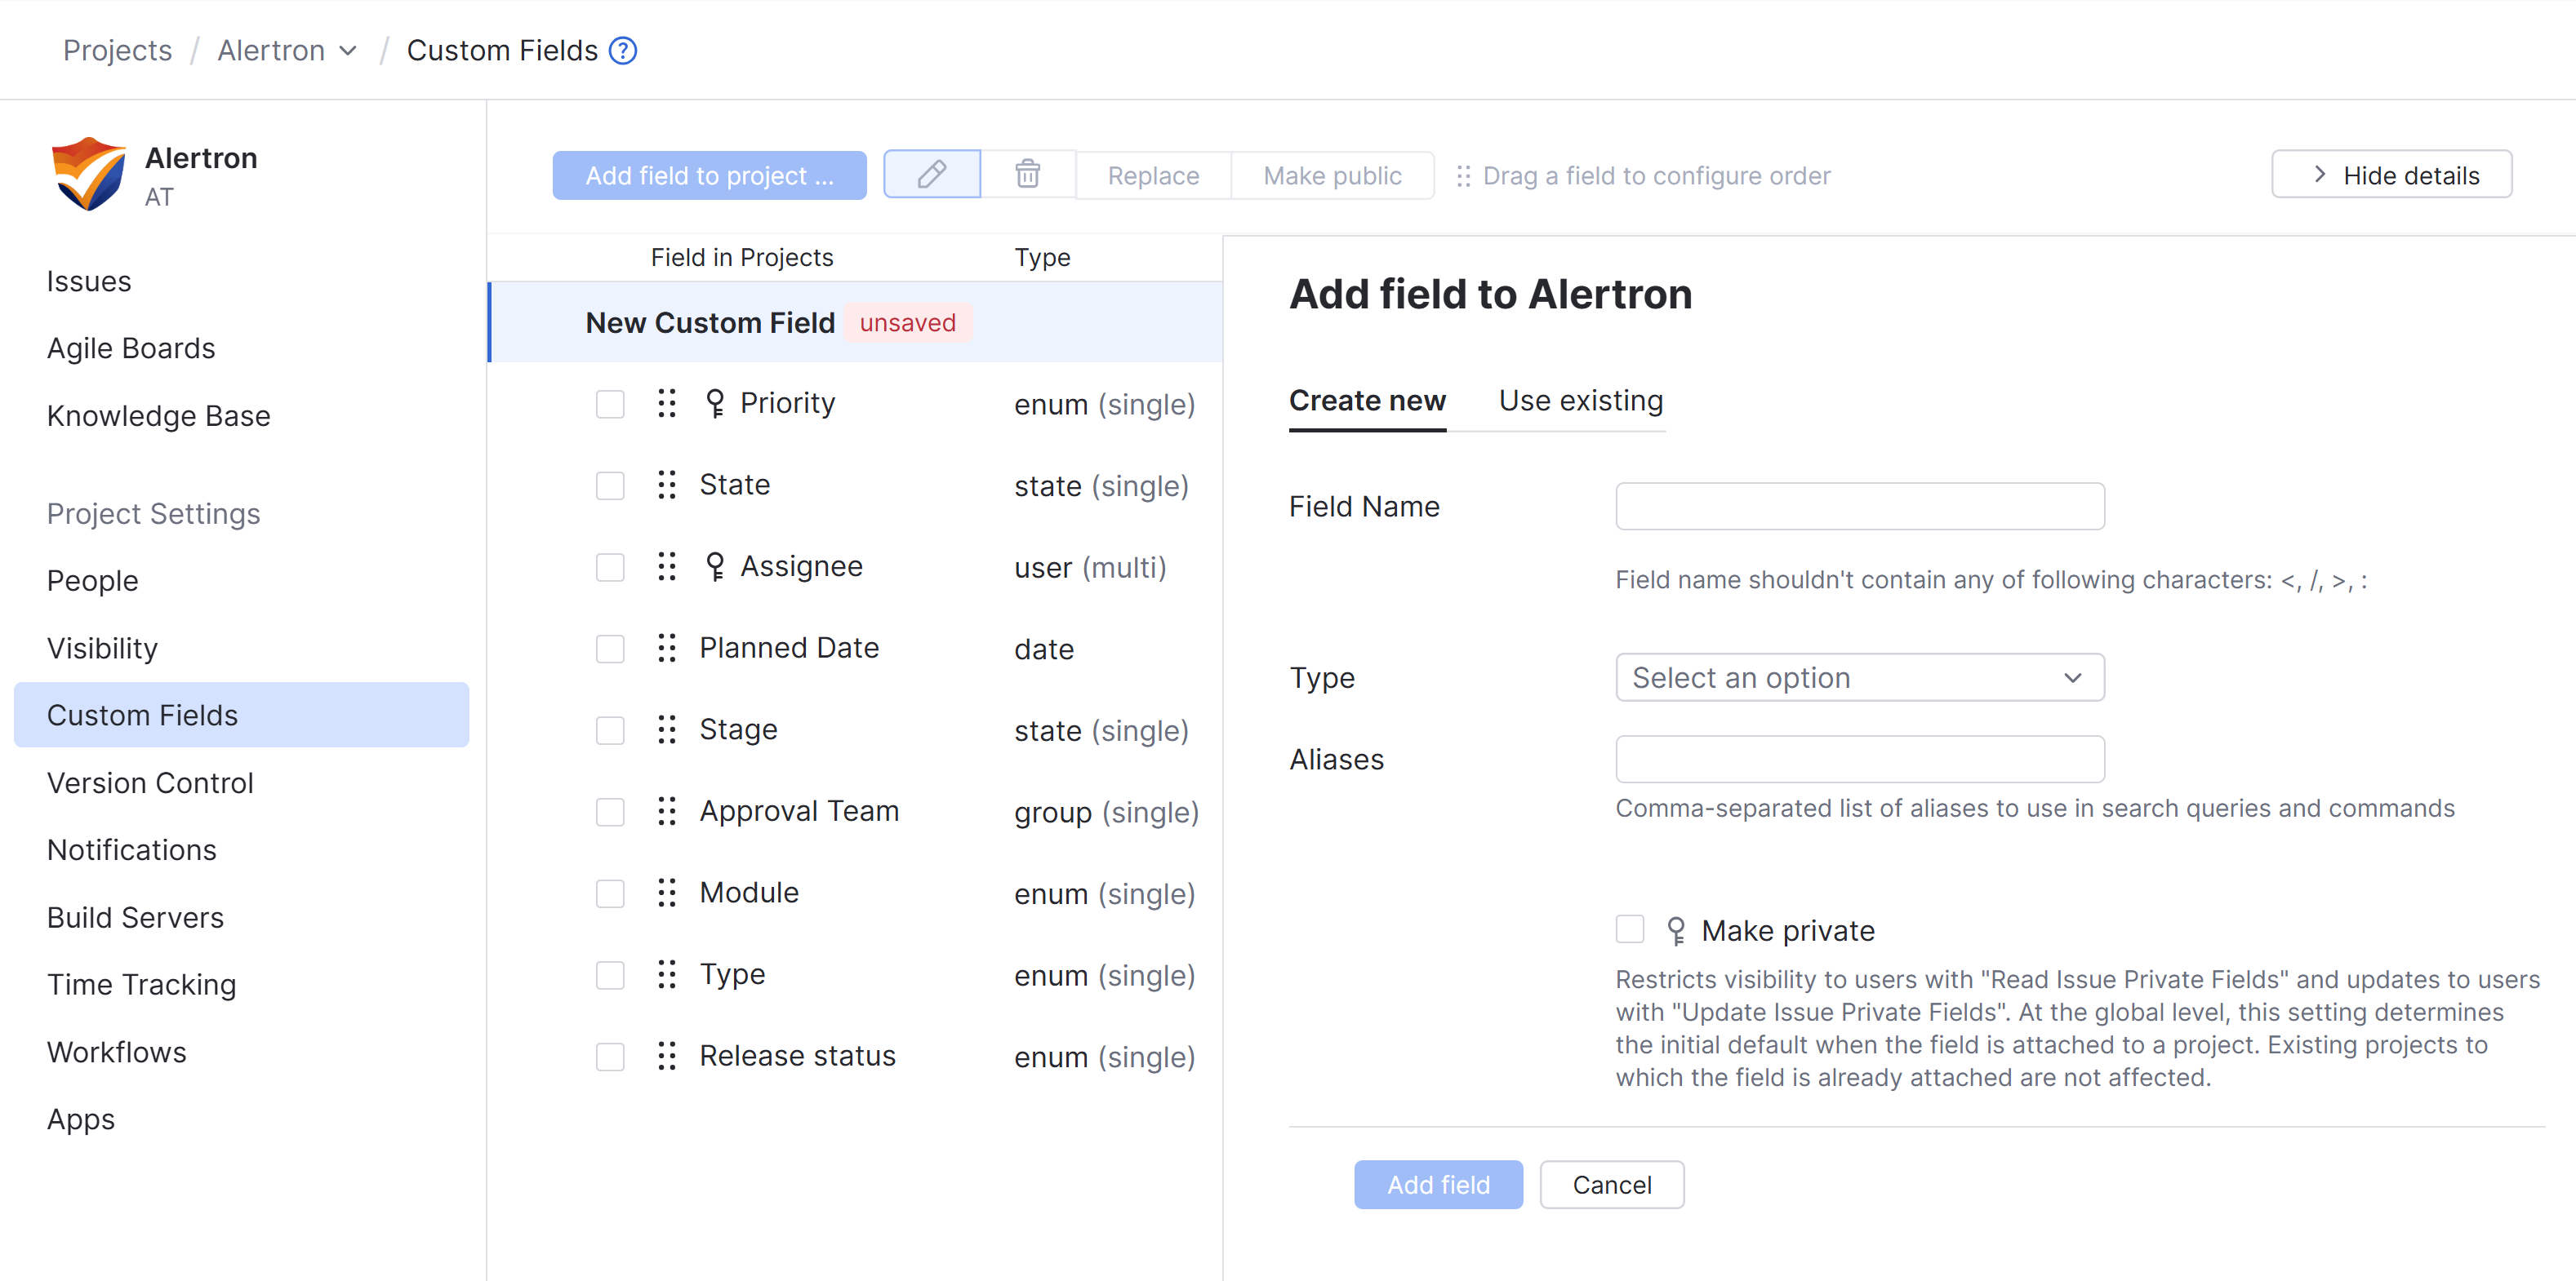Switch to the Use existing tab
The image size is (2576, 1281).
[x=1580, y=400]
